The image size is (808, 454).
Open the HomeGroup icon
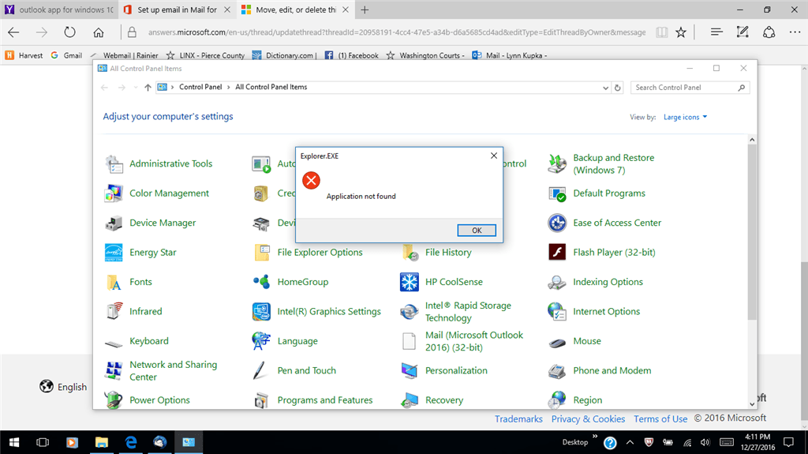click(x=262, y=282)
